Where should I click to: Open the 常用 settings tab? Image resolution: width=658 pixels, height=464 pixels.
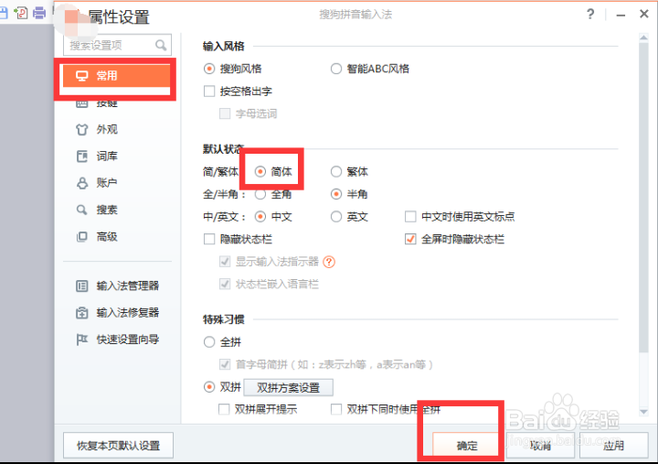tap(116, 76)
